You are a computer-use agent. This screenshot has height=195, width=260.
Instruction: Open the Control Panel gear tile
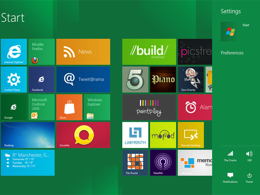pos(14,79)
